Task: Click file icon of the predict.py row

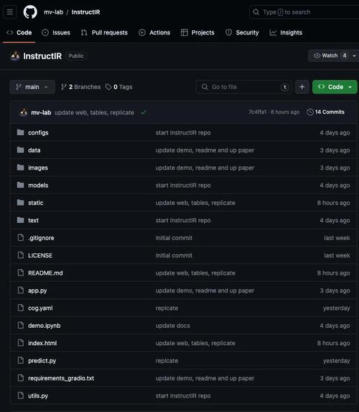Action: tap(21, 360)
